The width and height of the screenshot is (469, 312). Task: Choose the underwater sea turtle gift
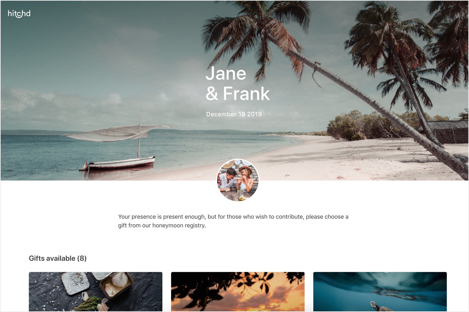(x=380, y=292)
